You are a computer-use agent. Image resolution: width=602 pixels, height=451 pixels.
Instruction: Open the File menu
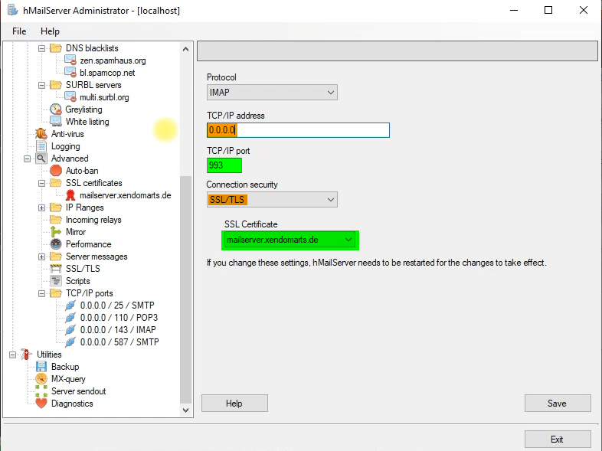[19, 31]
